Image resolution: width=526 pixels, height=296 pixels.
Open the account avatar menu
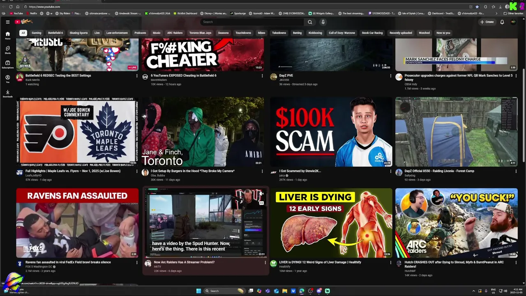[x=513, y=22]
